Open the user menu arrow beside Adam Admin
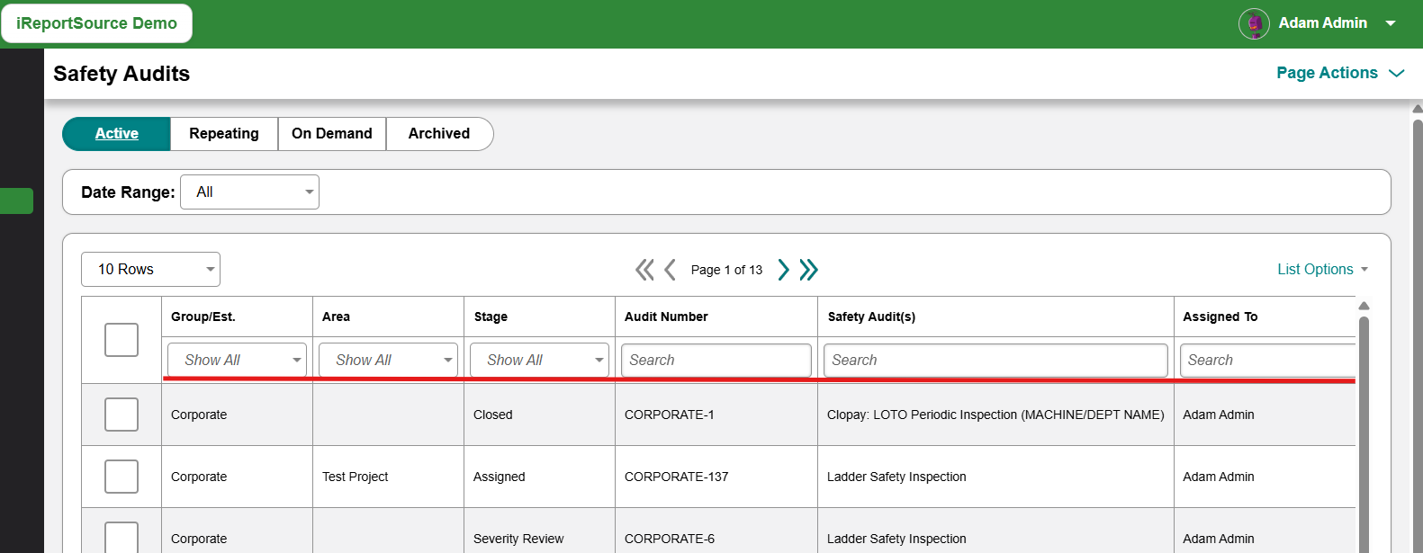 [1391, 23]
